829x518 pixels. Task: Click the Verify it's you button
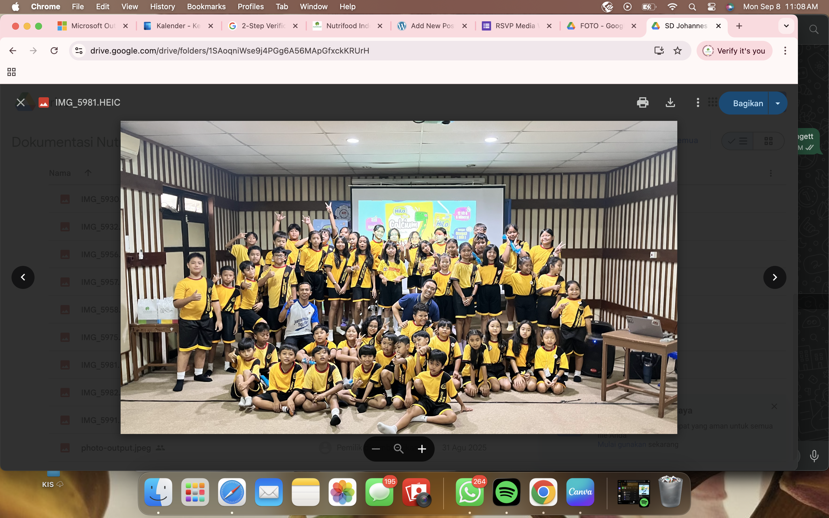tap(734, 51)
